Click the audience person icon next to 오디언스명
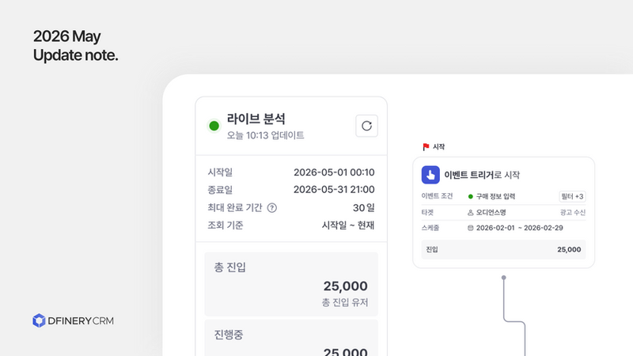This screenshot has height=356, width=633. 470,212
